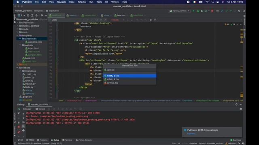Select the opened file locate target icon in the Project panel

pos(28,15)
